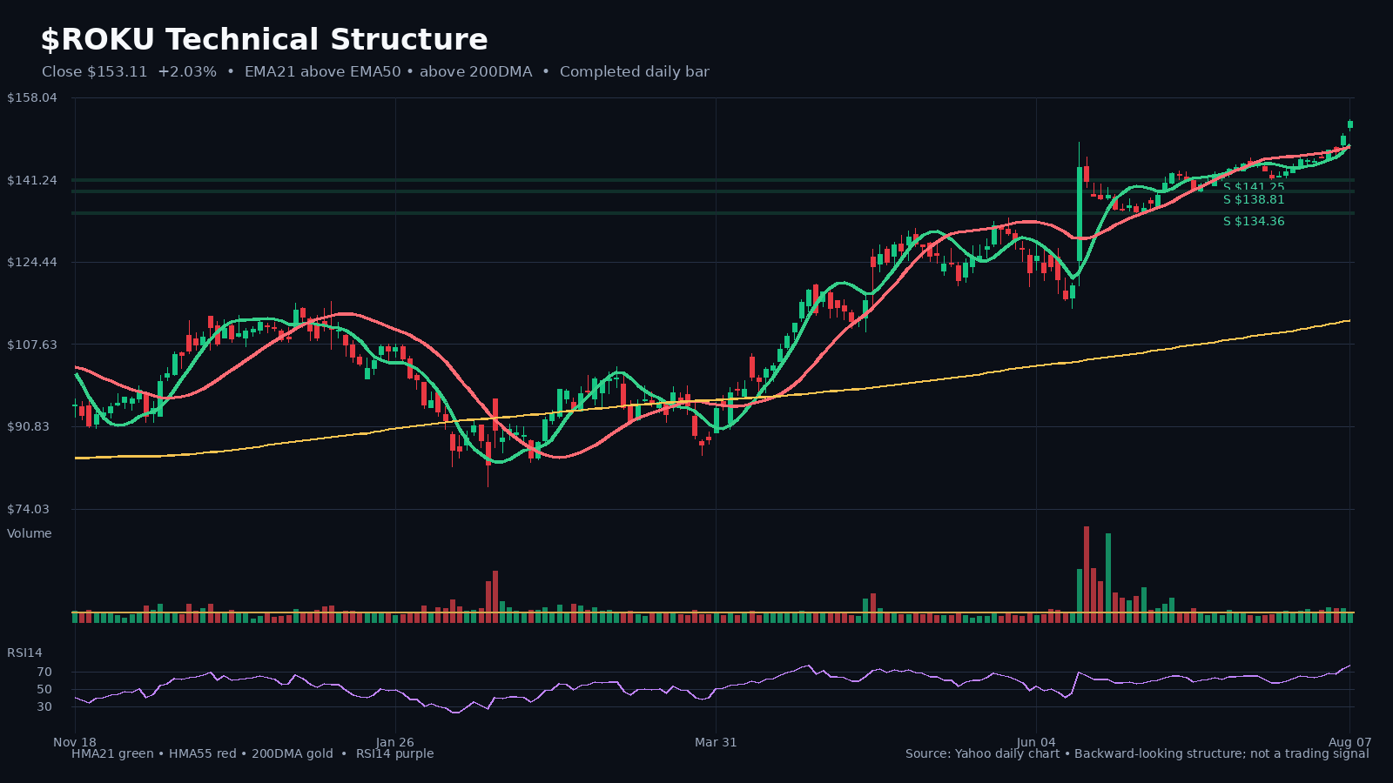Select the "Close $153.11" value in subtitle
This screenshot has width=1393, height=783.
pos(95,72)
